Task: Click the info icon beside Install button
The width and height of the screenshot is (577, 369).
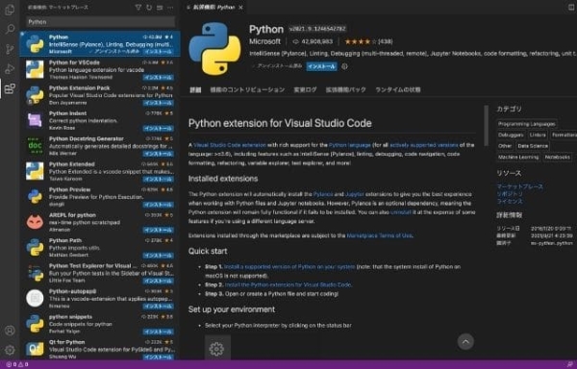Action: pyautogui.click(x=345, y=66)
